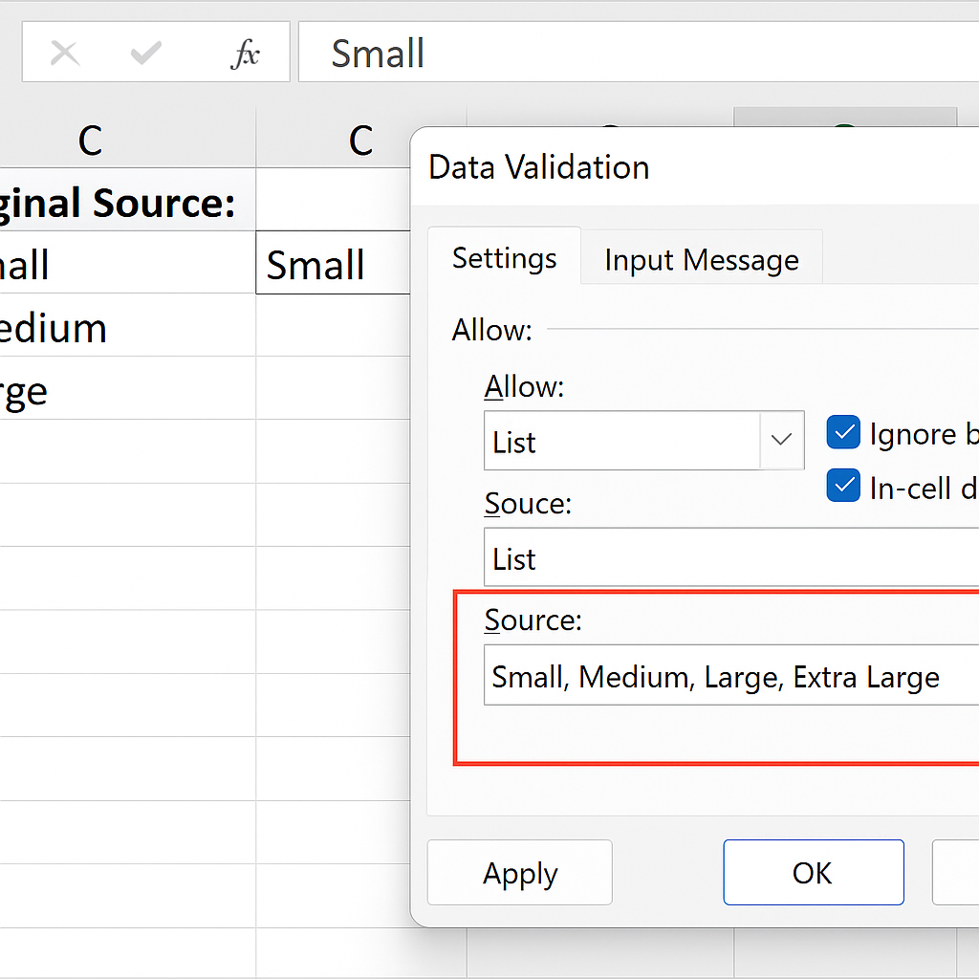
Task: Switch to the Input Message tab
Action: [x=701, y=260]
